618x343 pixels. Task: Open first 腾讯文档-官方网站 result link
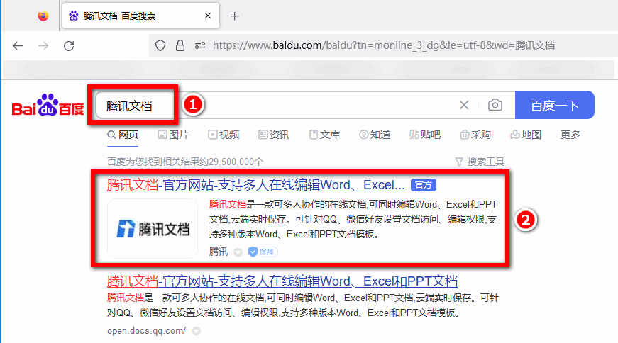(256, 185)
